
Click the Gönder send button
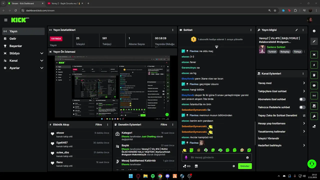[x=245, y=166]
